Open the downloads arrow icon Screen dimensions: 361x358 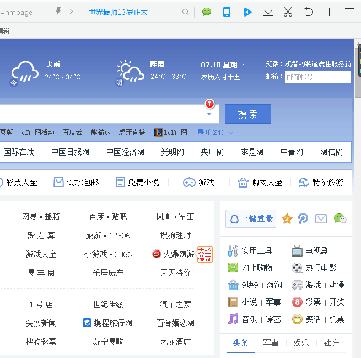[x=268, y=12]
